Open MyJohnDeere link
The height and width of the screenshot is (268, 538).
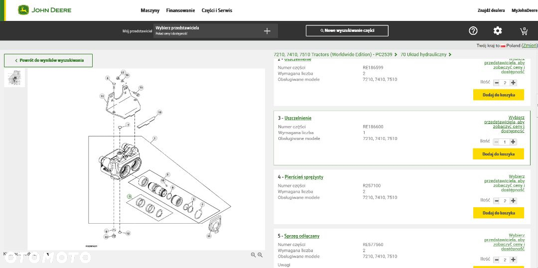pos(524,10)
